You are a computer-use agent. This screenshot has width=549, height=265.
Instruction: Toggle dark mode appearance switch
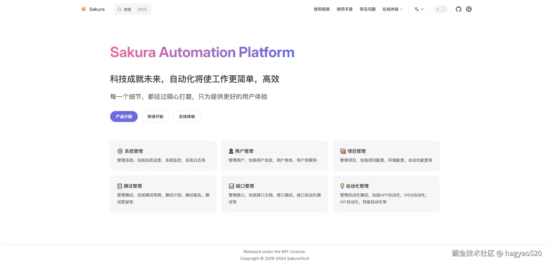coord(440,9)
